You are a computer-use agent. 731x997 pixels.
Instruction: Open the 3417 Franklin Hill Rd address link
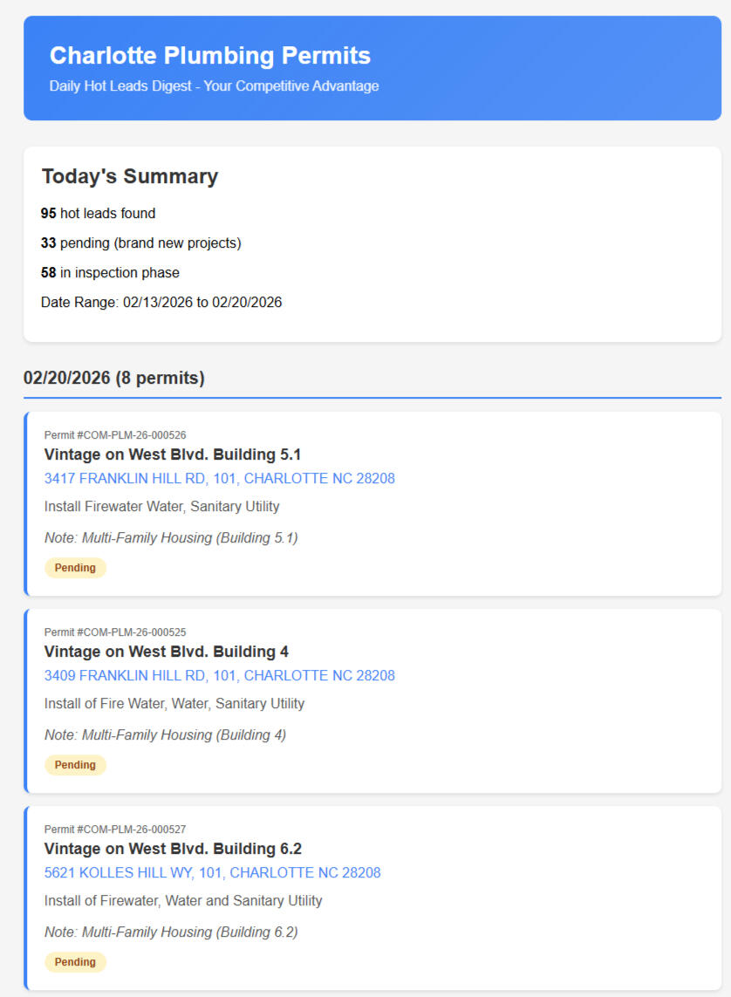click(219, 479)
